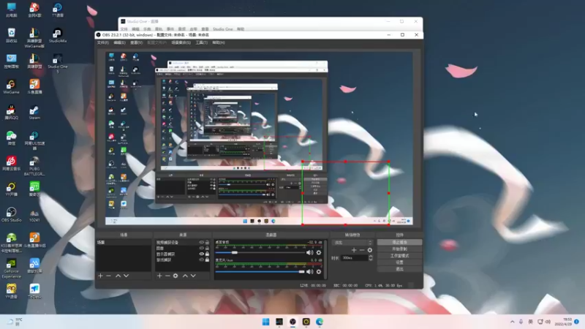Open transition properties gear
This screenshot has height=329, width=585.
pyautogui.click(x=370, y=250)
